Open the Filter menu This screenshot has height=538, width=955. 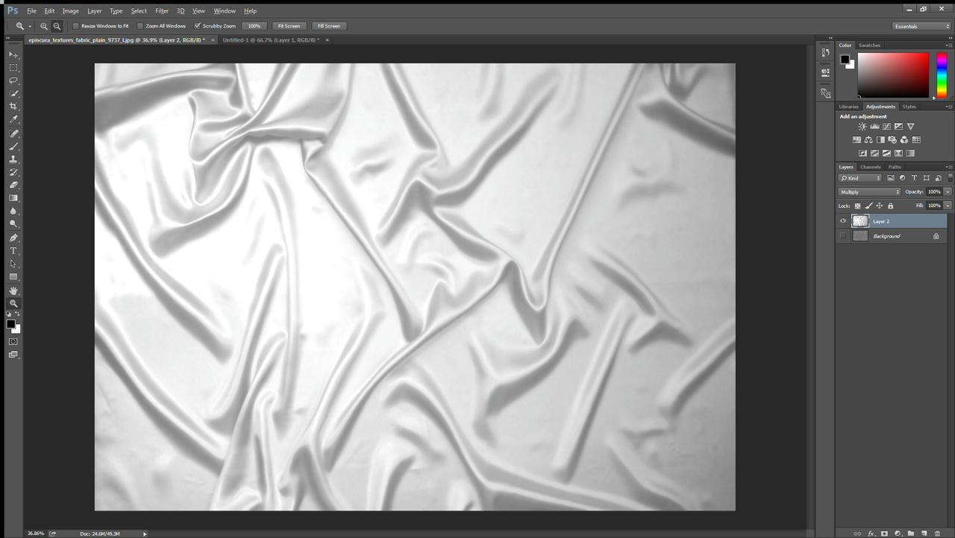pyautogui.click(x=162, y=11)
